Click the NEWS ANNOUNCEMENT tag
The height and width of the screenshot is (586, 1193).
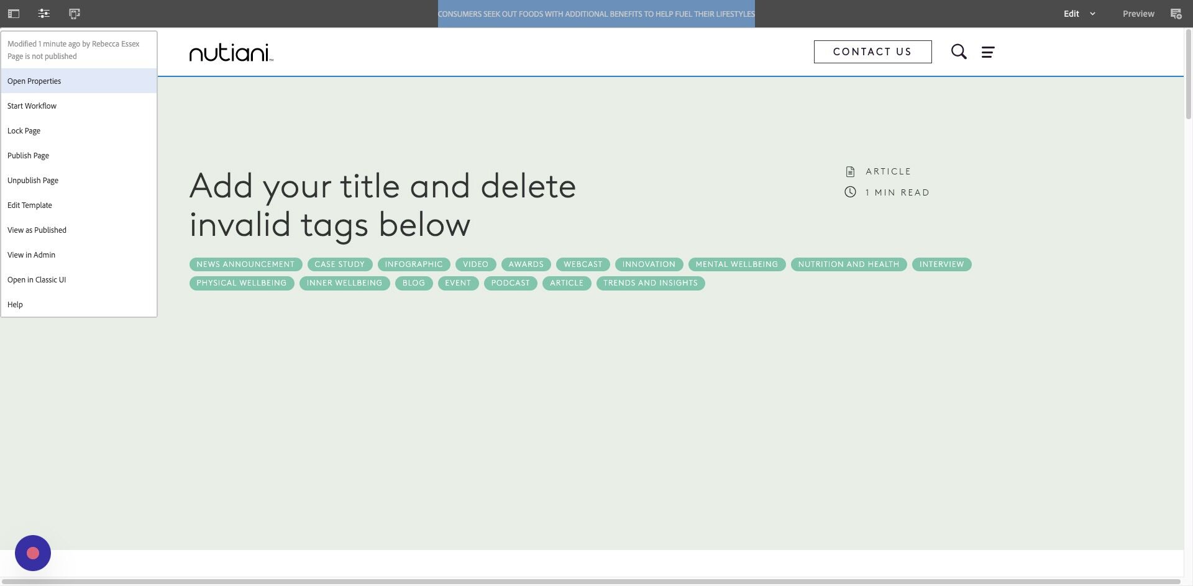pyautogui.click(x=245, y=264)
